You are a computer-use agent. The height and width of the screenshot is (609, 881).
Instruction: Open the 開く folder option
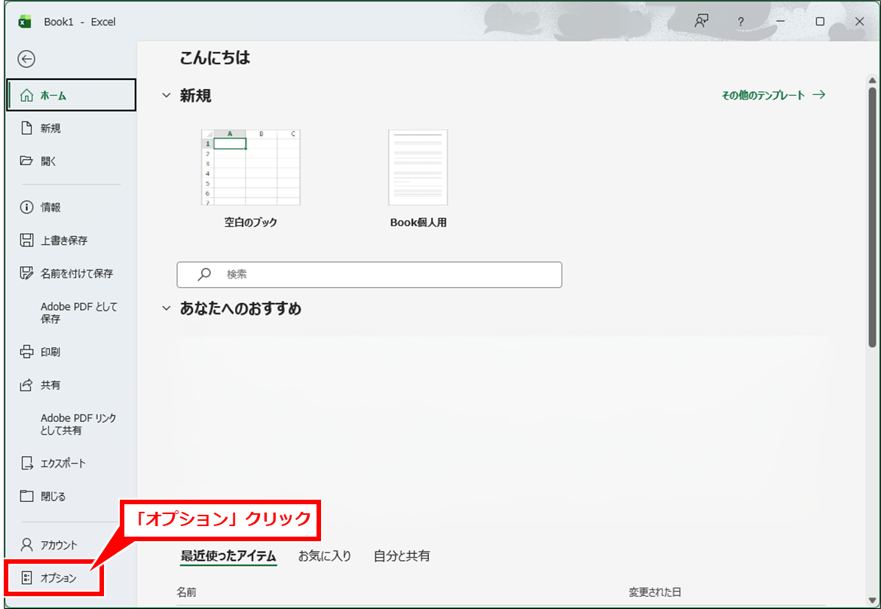[48, 161]
